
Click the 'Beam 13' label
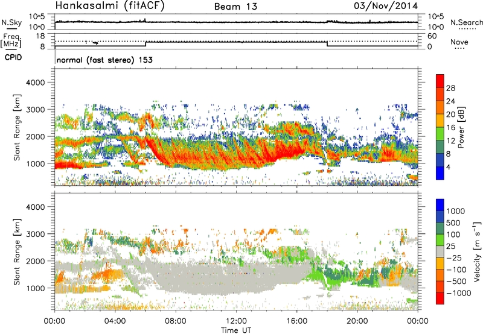click(x=235, y=7)
